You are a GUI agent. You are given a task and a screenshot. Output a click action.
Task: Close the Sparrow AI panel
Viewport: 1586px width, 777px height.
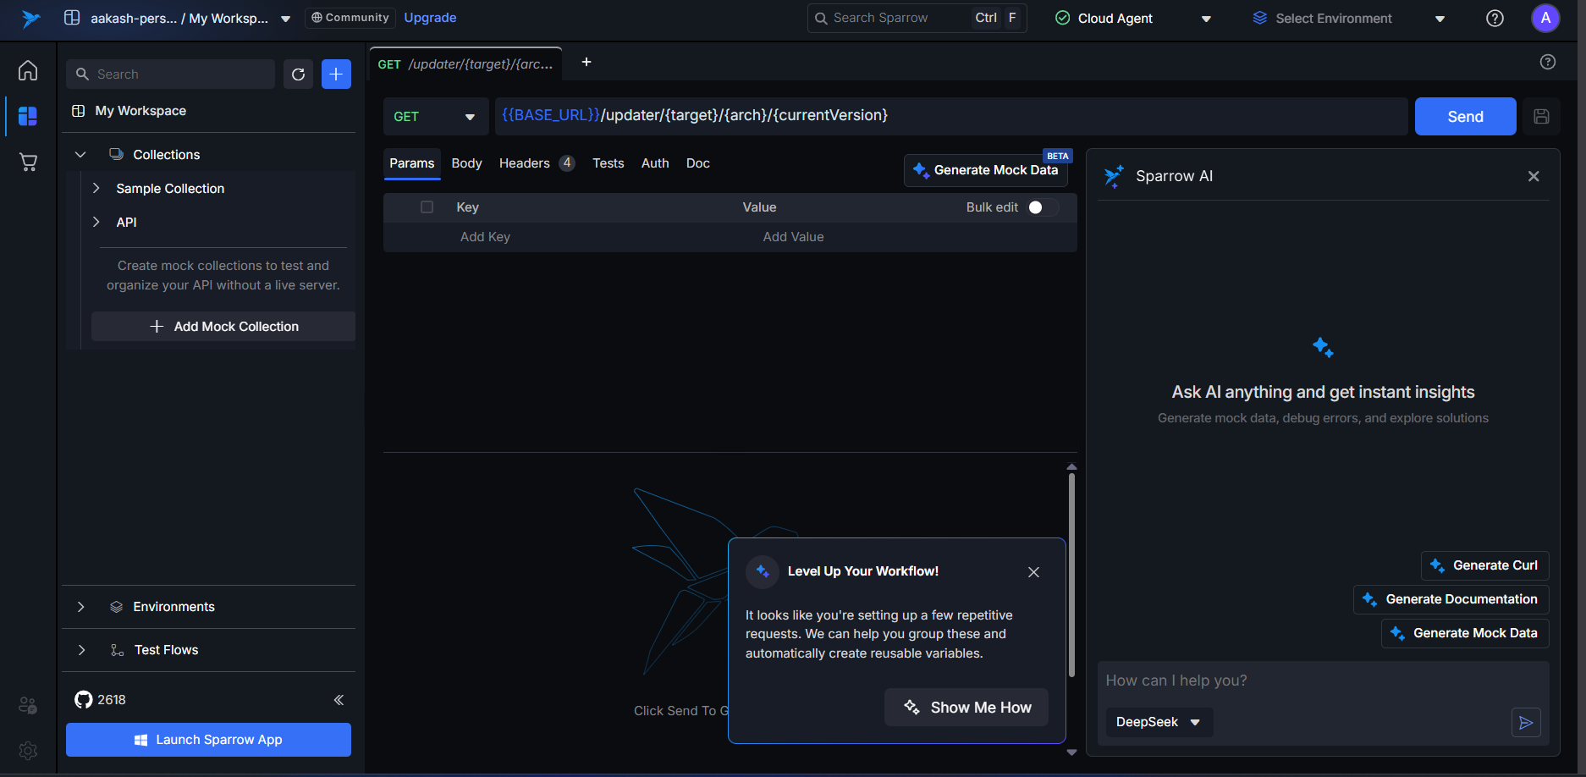(1534, 176)
